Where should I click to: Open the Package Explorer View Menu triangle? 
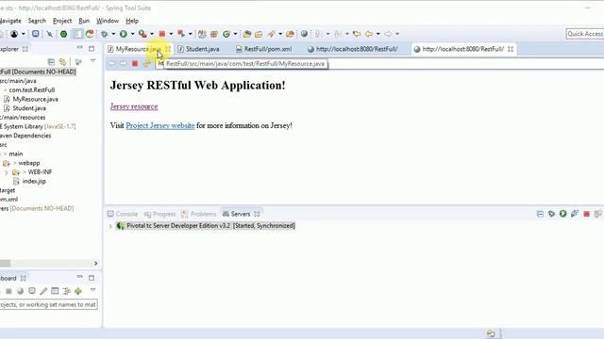[92, 61]
